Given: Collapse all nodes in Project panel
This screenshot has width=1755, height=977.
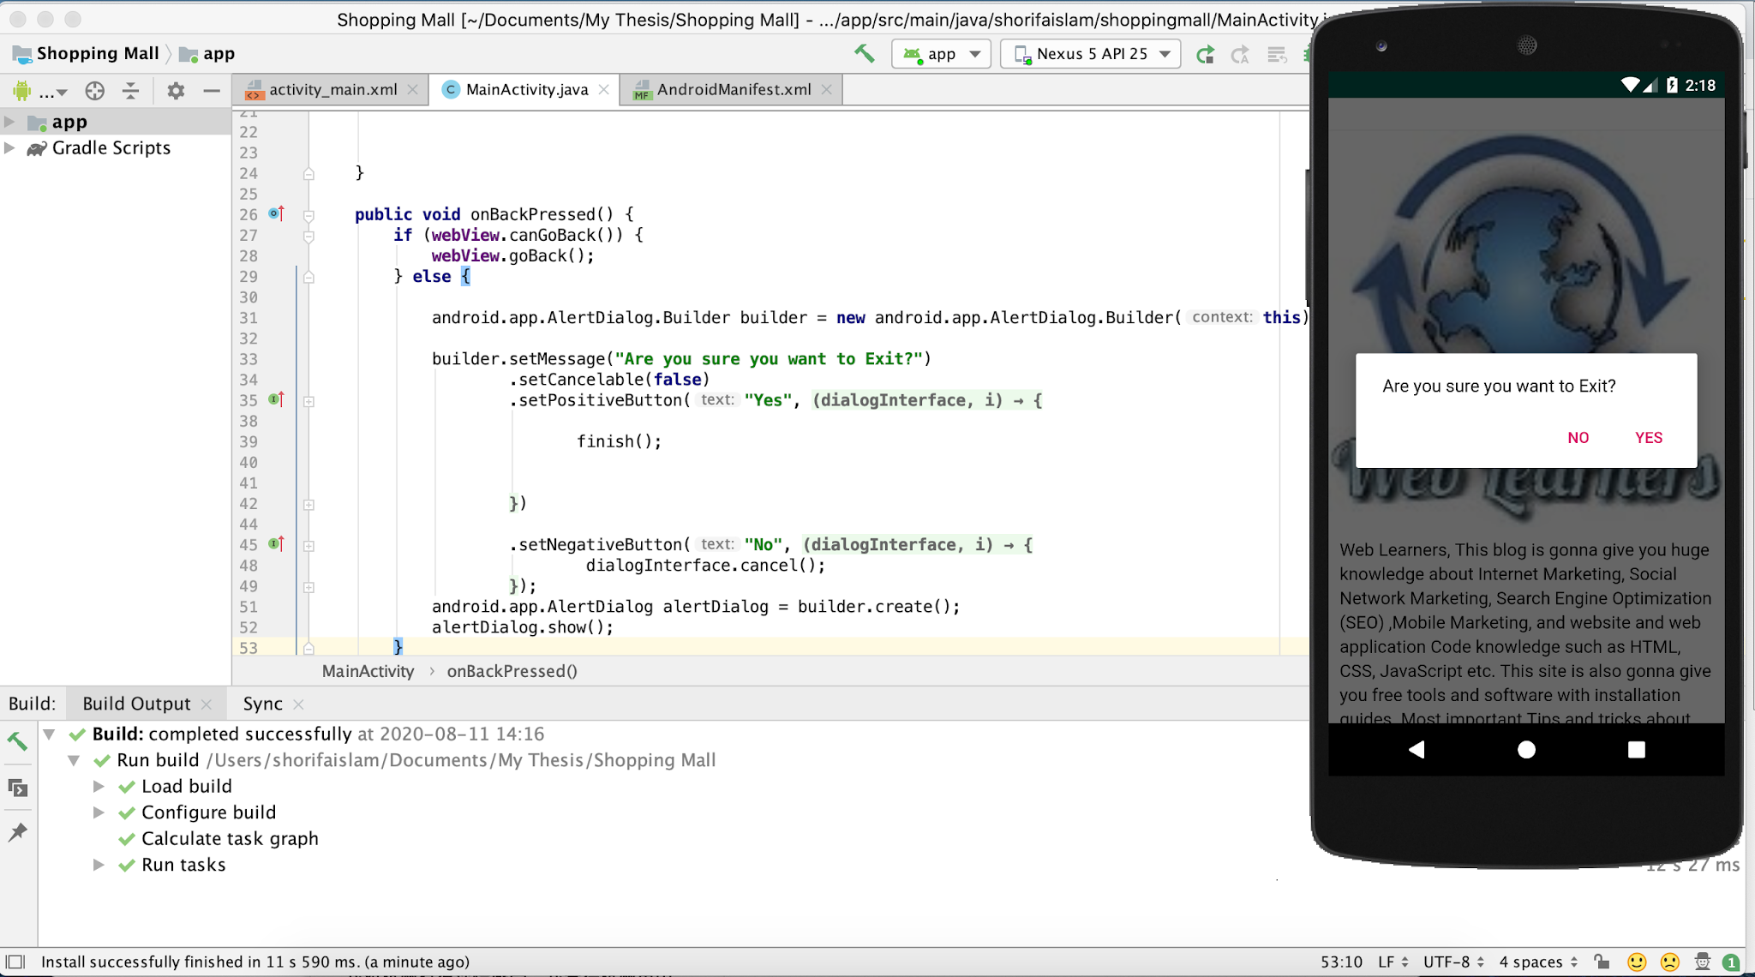Looking at the screenshot, I should coord(130,90).
